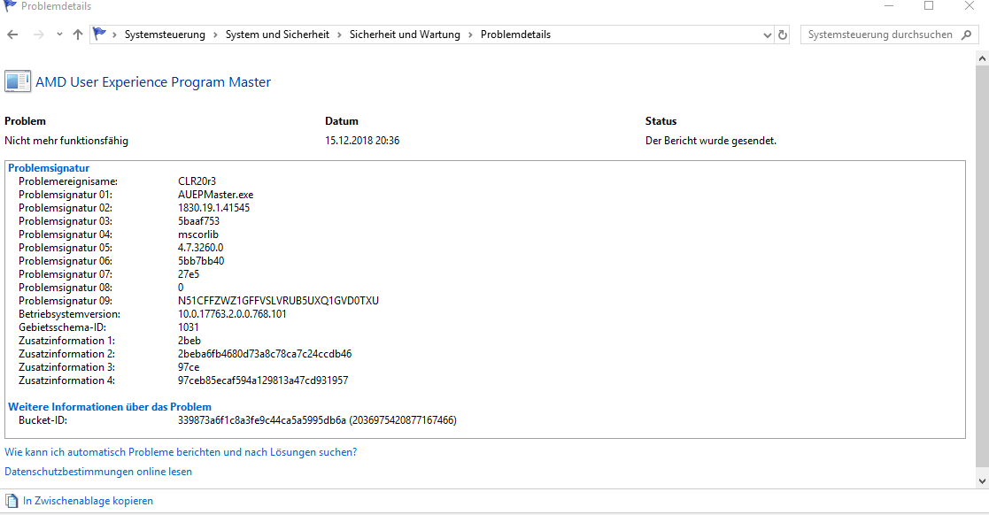Screen dimensions: 989x515
Task: Click the clipboard copy icon
Action: tap(12, 501)
